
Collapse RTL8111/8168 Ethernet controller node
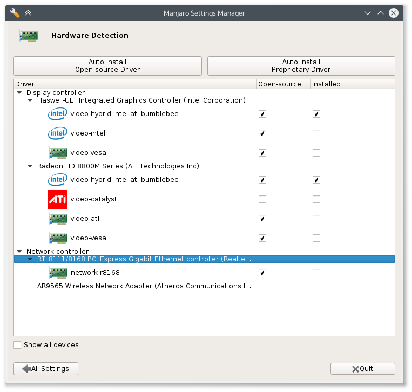[x=30, y=259]
